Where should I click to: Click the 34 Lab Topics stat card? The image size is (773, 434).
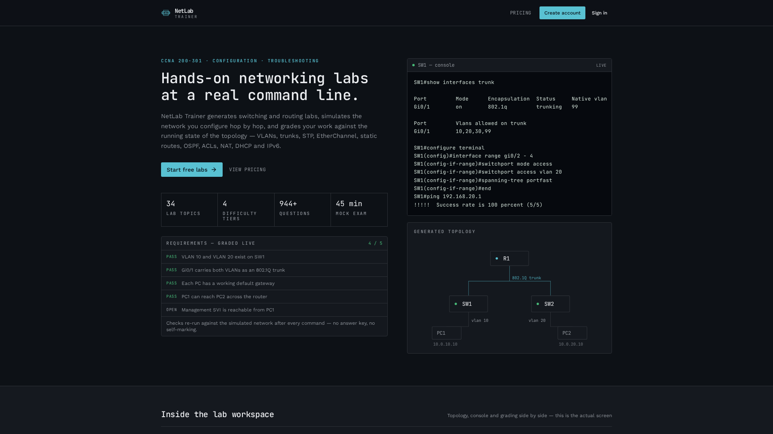(x=189, y=210)
